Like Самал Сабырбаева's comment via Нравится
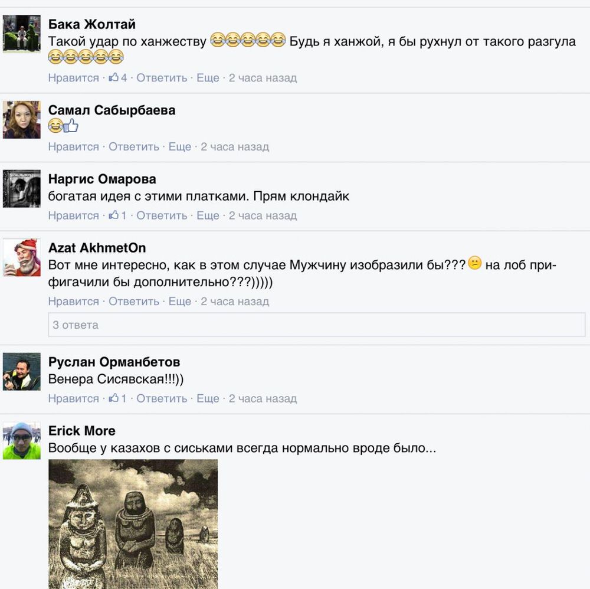 (x=73, y=147)
